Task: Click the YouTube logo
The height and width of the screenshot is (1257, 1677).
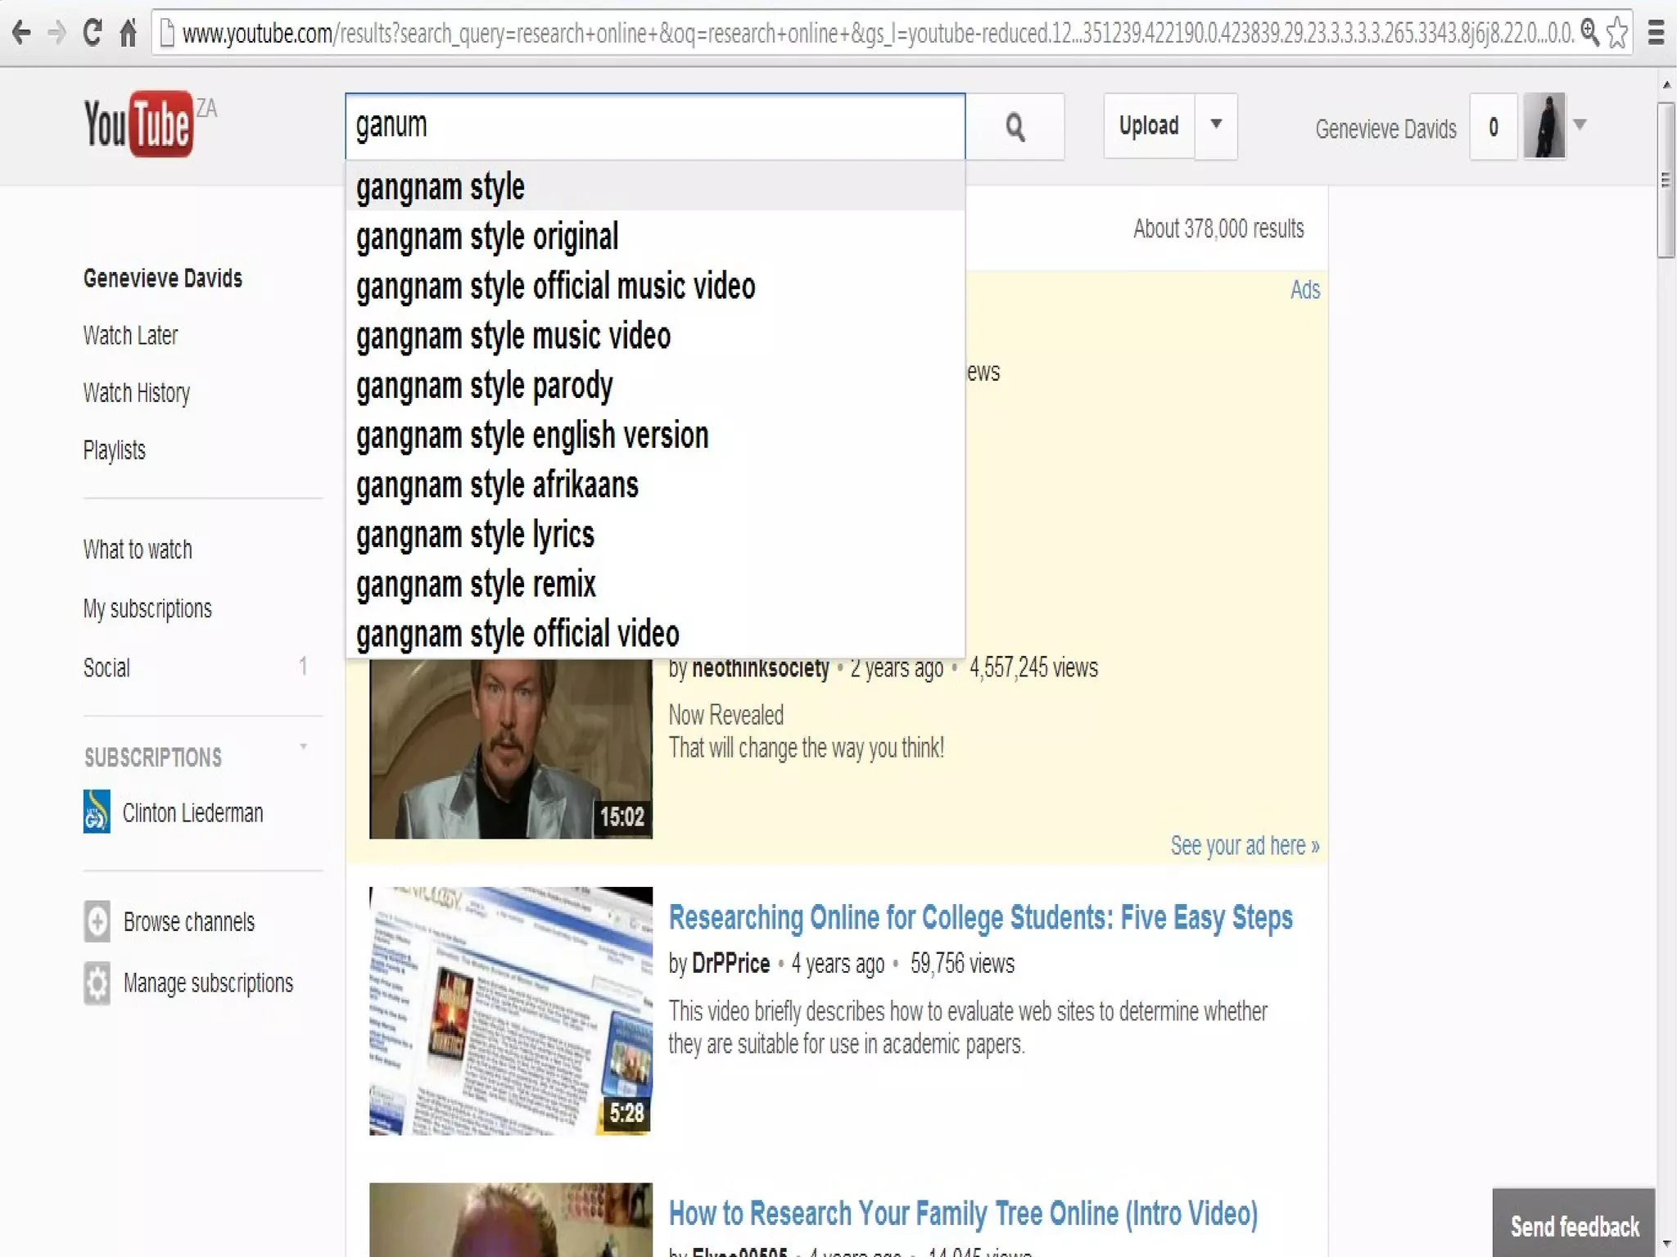Action: [139, 124]
